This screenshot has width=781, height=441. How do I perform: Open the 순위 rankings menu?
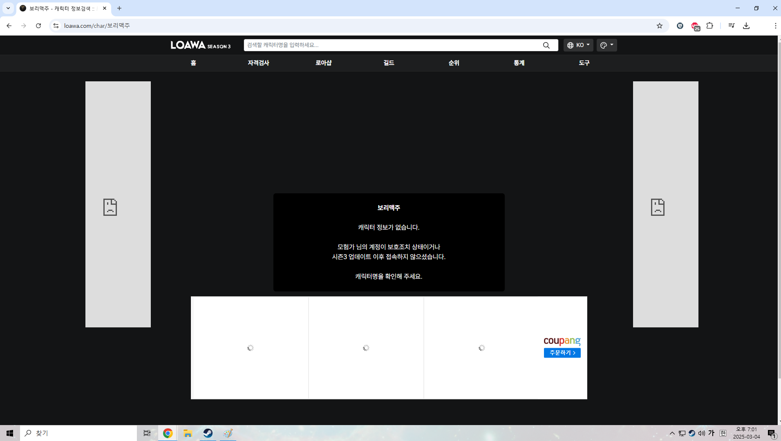[x=454, y=63]
